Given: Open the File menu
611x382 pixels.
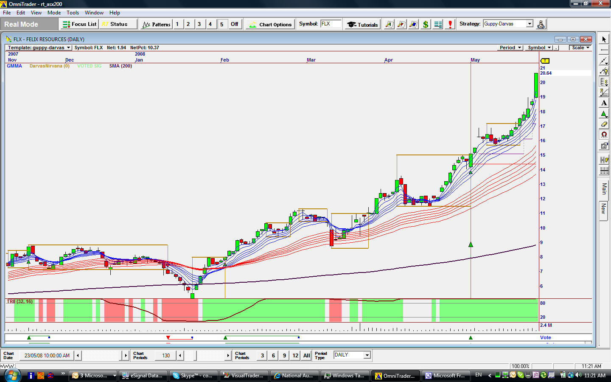Looking at the screenshot, I should point(7,13).
